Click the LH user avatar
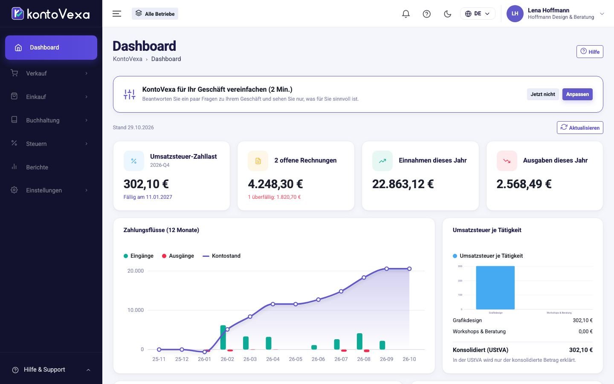 tap(515, 14)
